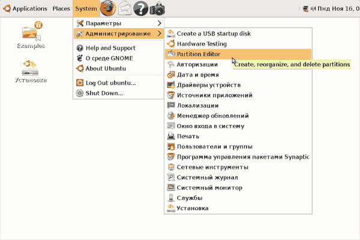Viewport: 360px width, 240px height.
Task: Choose Log Out ubuntu...
Action: (118, 83)
